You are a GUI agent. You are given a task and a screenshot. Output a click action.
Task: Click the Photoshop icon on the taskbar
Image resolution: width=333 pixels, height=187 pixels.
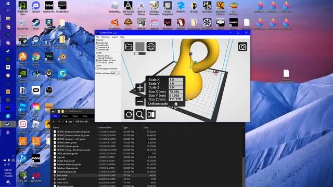click(x=8, y=35)
